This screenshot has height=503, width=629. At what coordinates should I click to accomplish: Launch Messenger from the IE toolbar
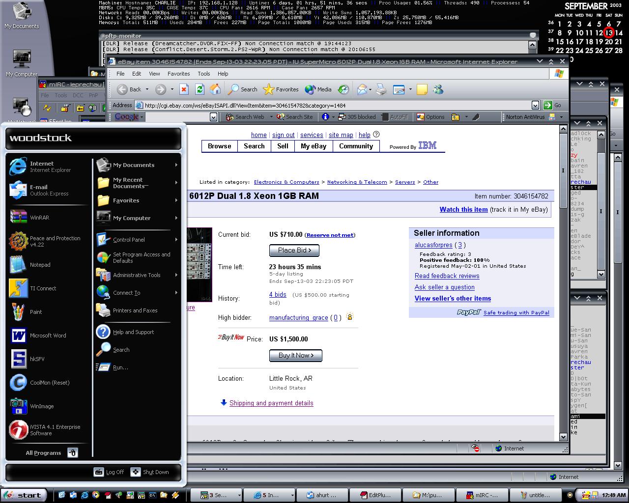click(x=438, y=89)
